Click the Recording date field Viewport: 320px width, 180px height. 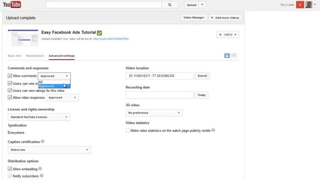(x=160, y=95)
